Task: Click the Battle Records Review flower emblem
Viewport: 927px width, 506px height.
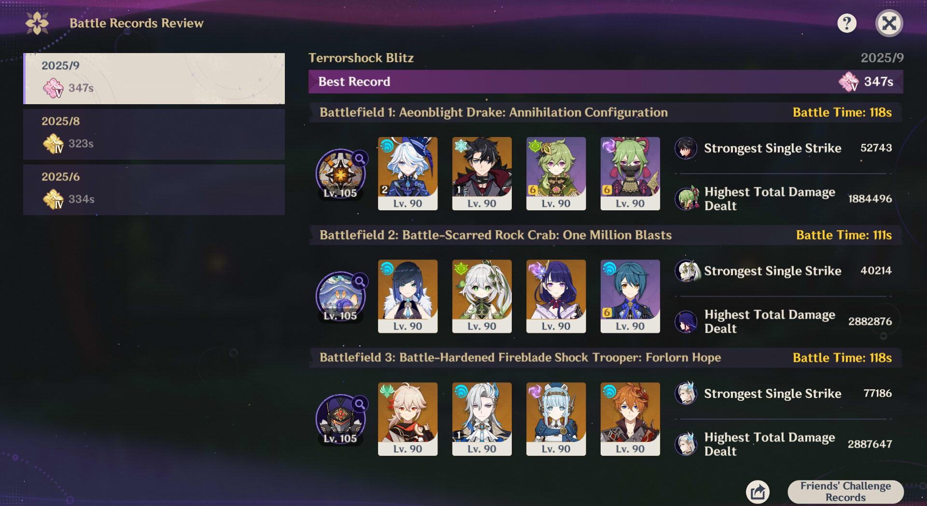Action: (x=37, y=23)
